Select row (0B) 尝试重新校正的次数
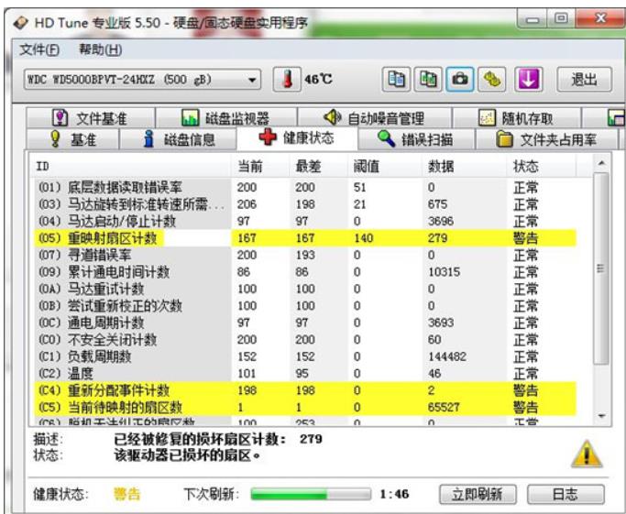 [305, 306]
